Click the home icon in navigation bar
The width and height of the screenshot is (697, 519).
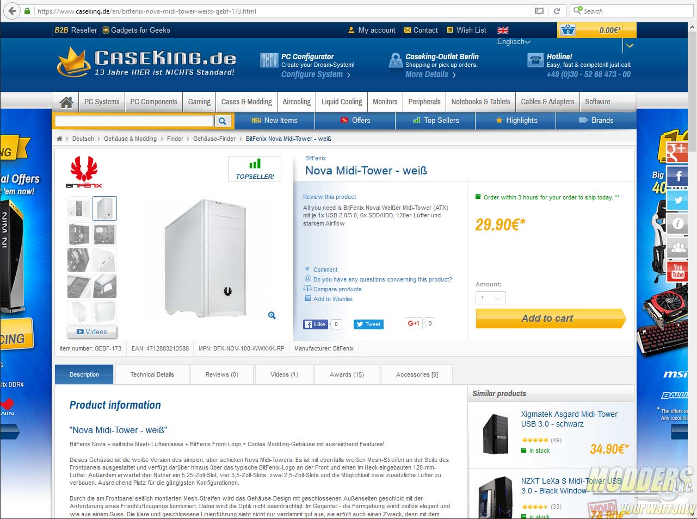[66, 102]
